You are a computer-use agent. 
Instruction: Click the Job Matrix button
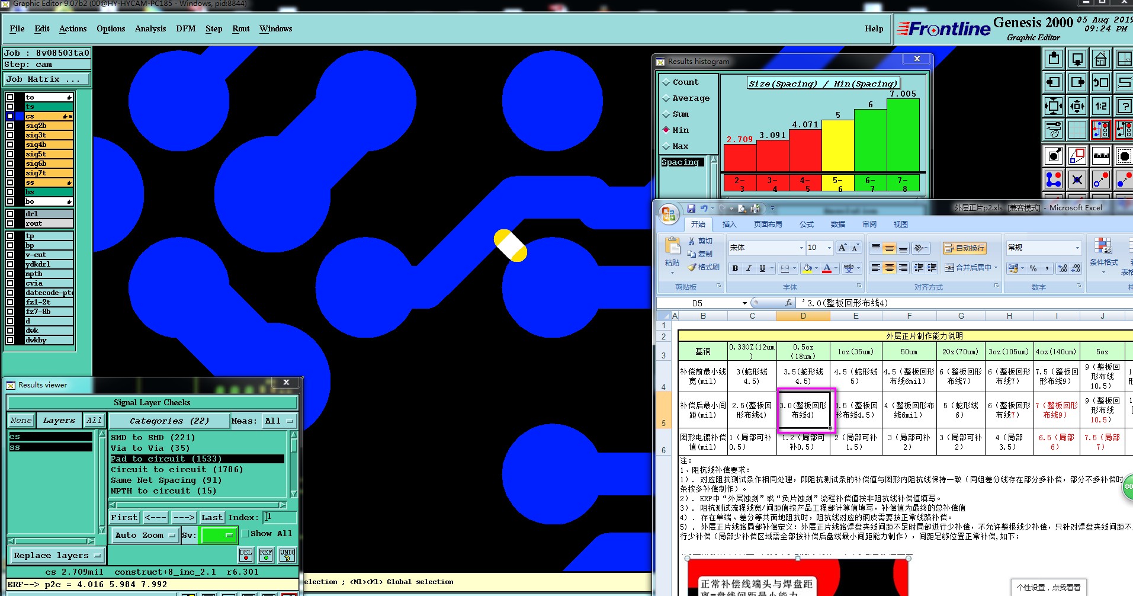[x=47, y=79]
